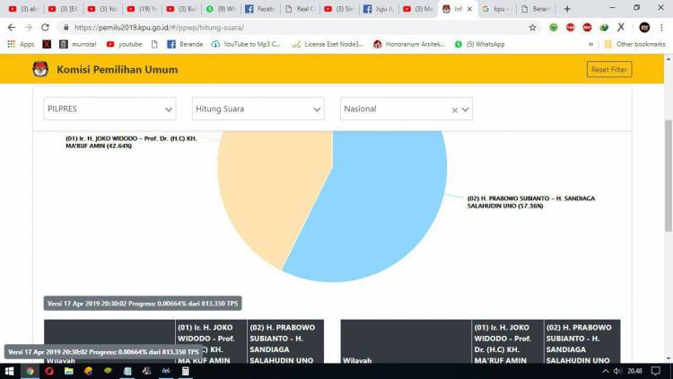Reload the page with refresh icon
Screen dimensions: 673x379
click(46, 27)
